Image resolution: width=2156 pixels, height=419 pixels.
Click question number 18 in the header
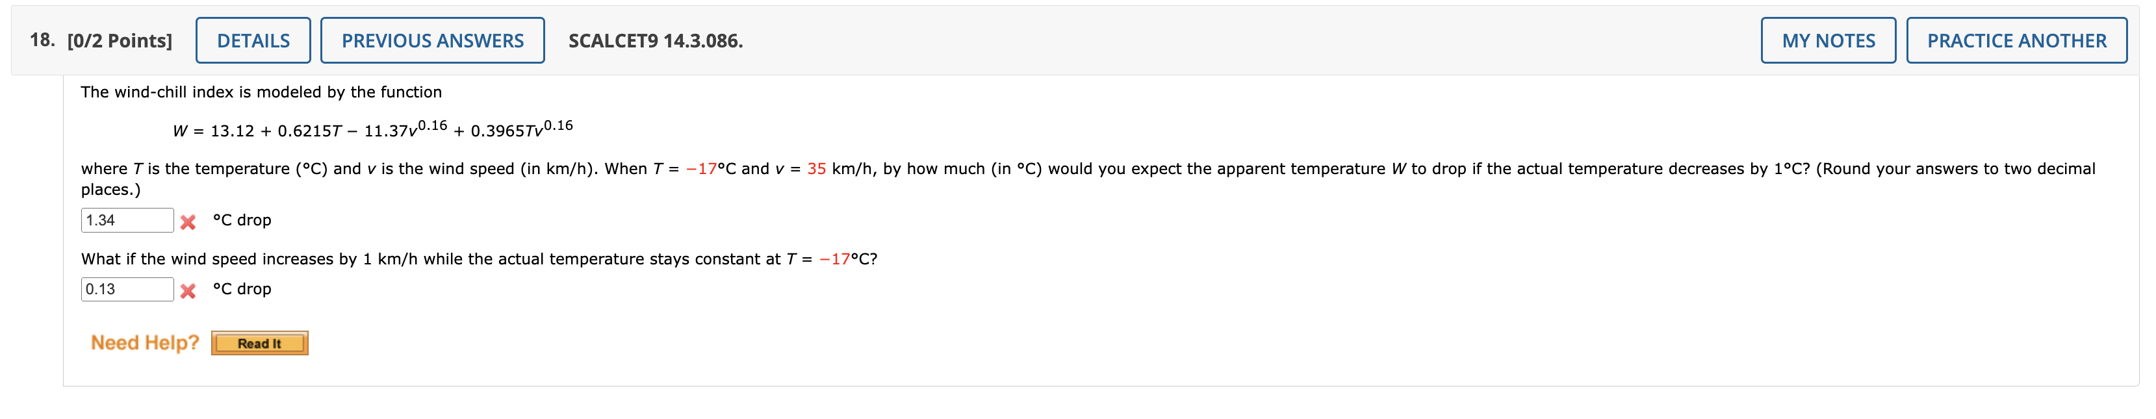click(43, 40)
